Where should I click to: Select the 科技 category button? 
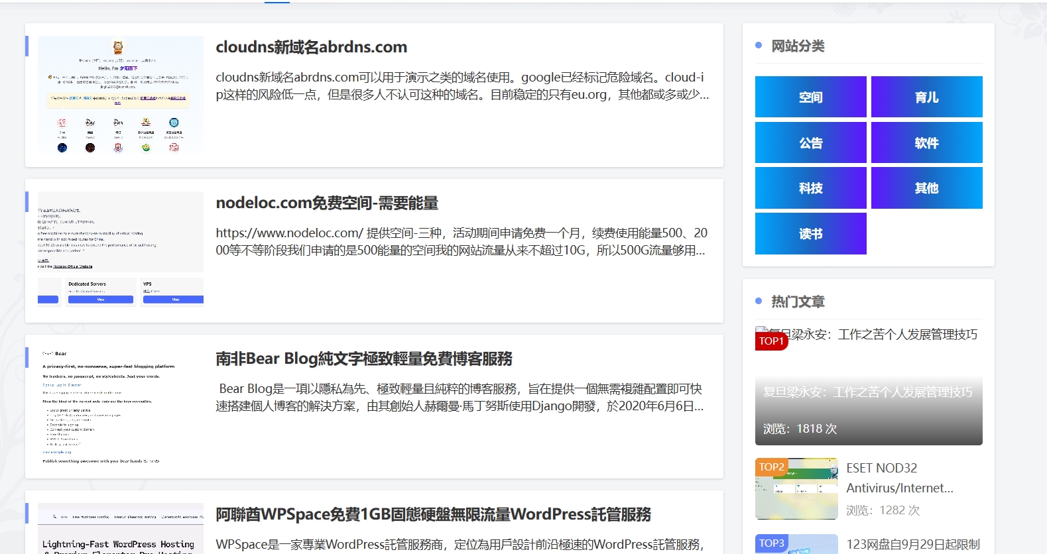810,188
